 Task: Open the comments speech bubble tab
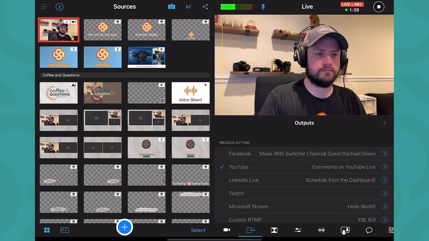[369, 230]
